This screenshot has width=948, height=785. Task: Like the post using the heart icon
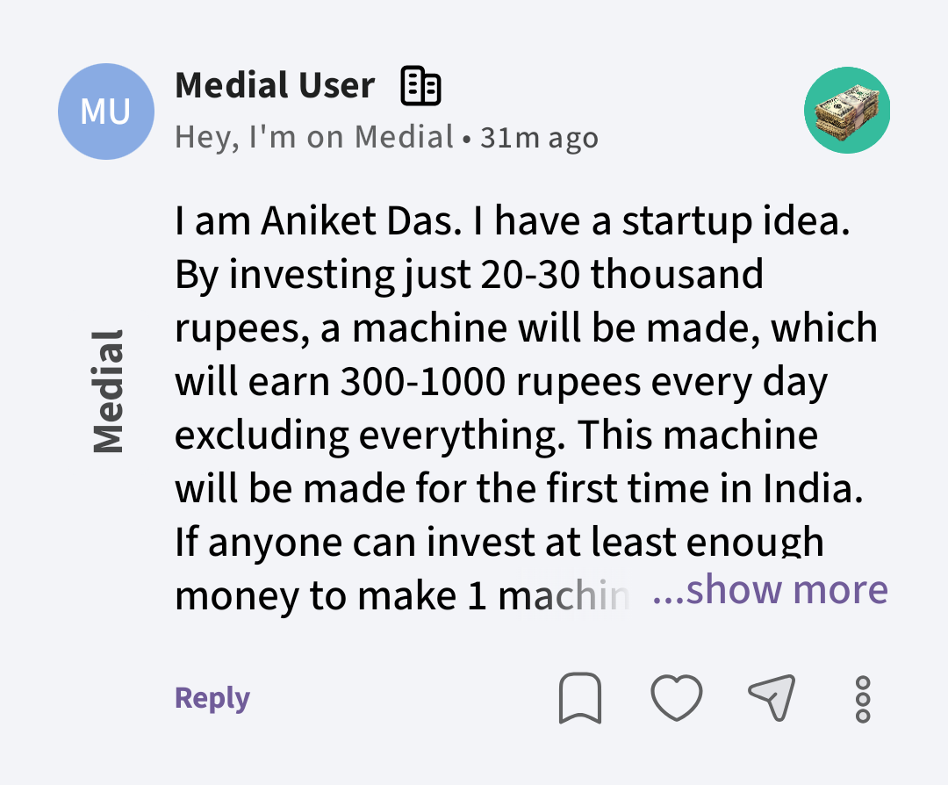677,698
